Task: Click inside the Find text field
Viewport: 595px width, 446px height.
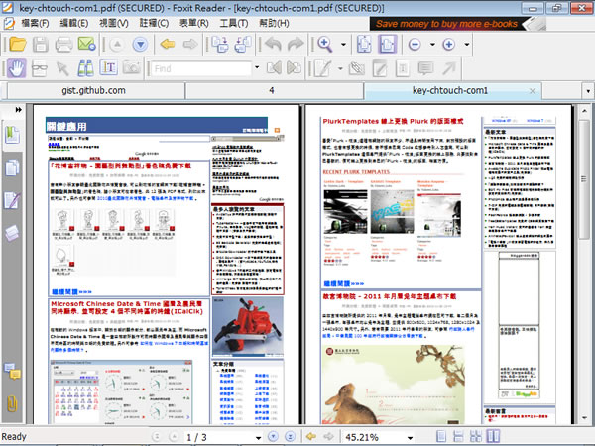Action: click(200, 68)
